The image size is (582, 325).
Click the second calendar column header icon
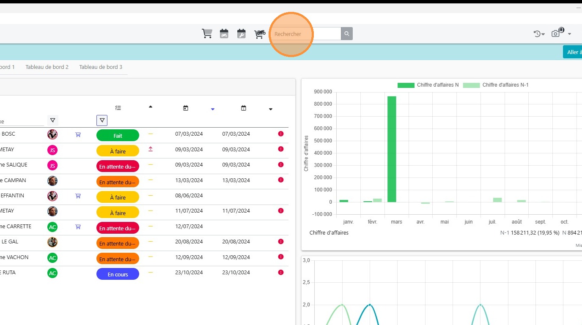point(243,108)
